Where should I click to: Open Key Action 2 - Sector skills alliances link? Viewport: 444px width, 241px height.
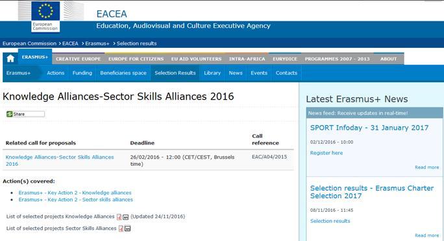pyautogui.click(x=75, y=200)
